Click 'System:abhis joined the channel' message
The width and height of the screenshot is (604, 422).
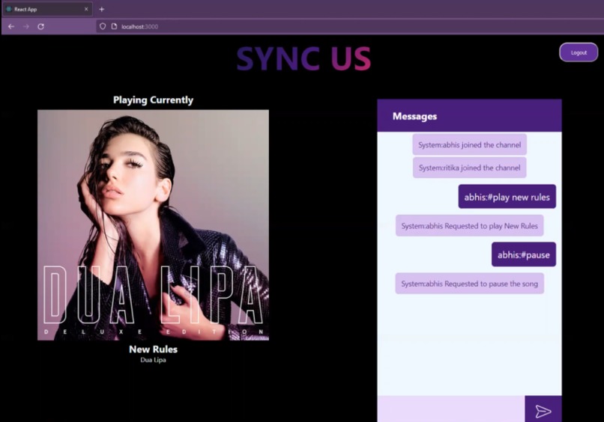coord(469,144)
